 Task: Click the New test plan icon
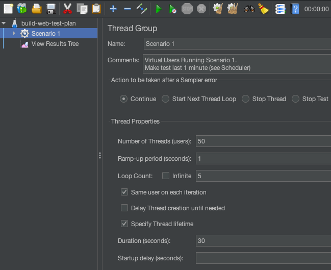[8, 9]
